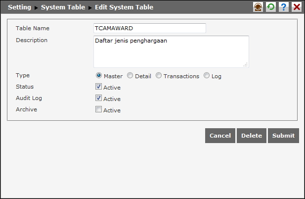Screen dimensions: 305x199
Task: Click the Delete button
Action: point(252,136)
